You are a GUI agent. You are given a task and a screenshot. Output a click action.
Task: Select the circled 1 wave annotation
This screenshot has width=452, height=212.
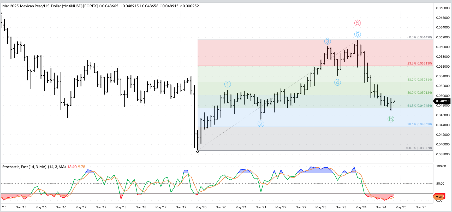(227, 84)
